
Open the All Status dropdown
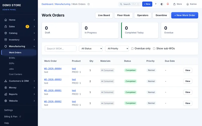coord(91,49)
